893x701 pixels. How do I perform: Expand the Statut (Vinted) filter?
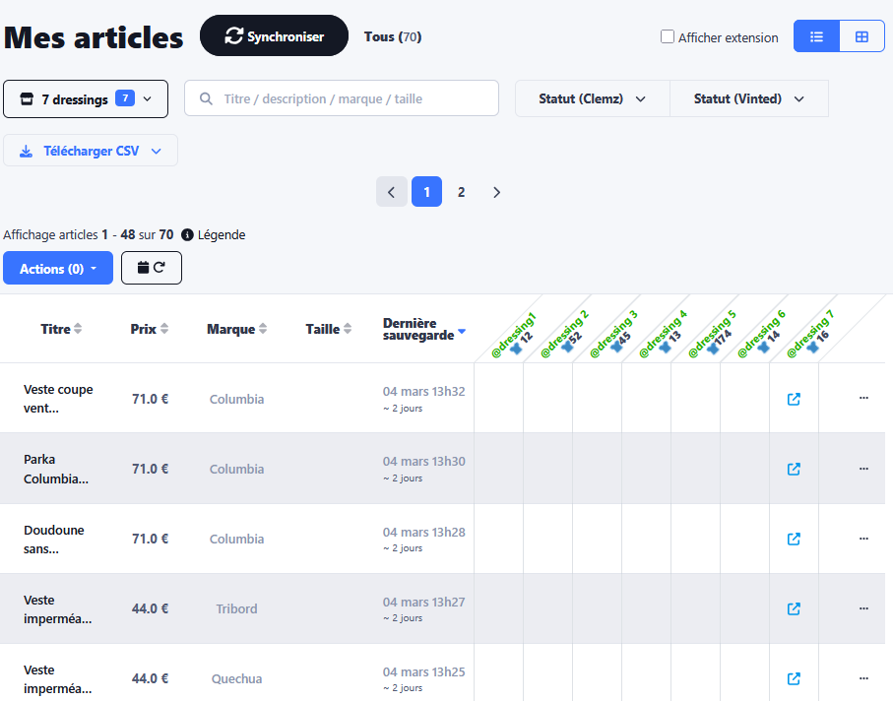tap(748, 98)
